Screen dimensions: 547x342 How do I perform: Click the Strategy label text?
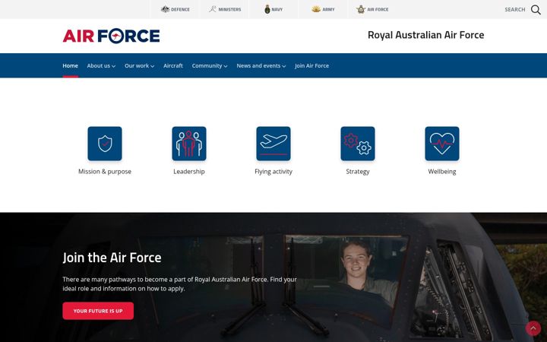pos(358,171)
